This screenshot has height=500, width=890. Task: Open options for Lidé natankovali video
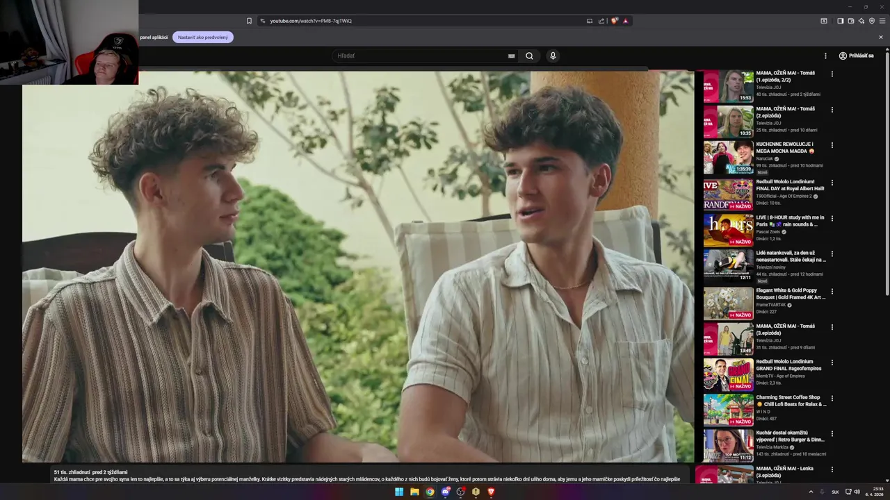pos(832,254)
